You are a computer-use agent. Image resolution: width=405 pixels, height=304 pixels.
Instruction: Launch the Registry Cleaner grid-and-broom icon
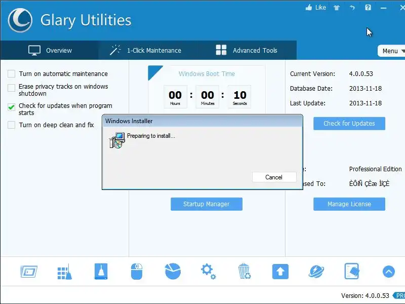coord(65,272)
